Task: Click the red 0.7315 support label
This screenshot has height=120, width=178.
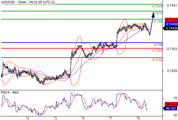Action: pyautogui.click(x=157, y=60)
